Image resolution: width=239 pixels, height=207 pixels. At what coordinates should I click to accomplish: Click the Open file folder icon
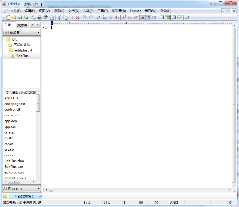14,17
